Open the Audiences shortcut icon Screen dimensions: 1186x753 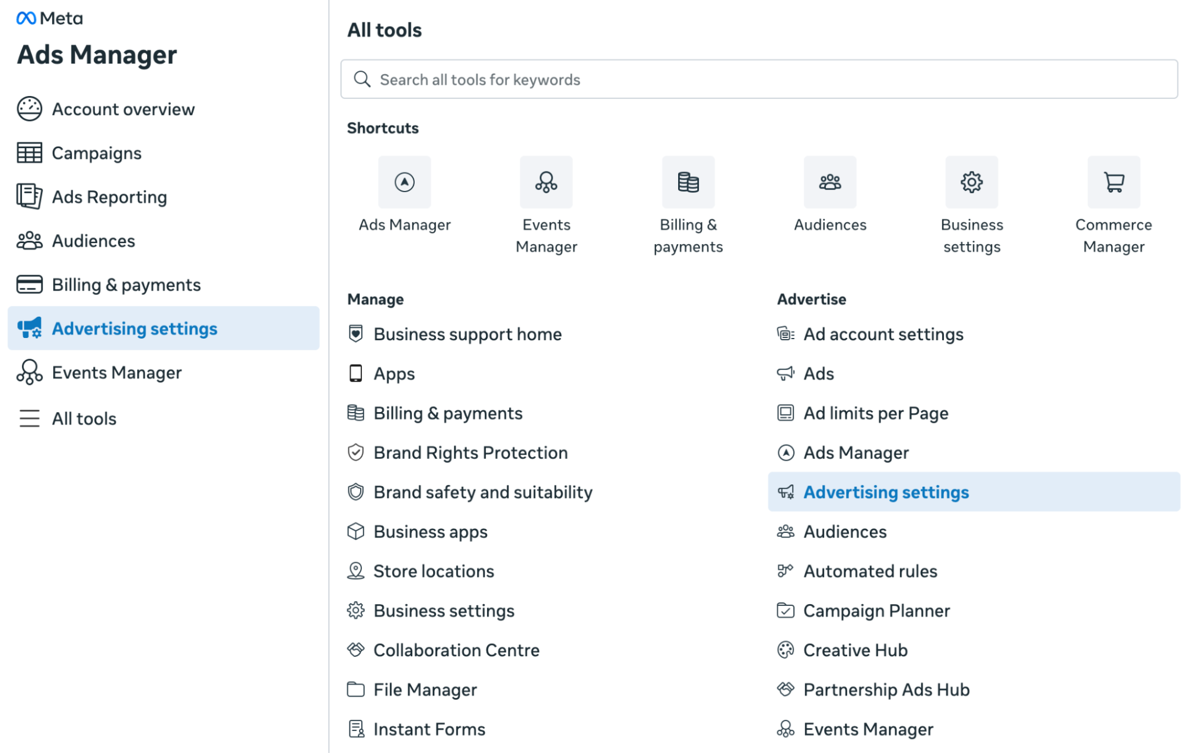(829, 182)
